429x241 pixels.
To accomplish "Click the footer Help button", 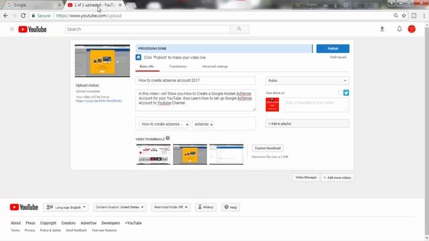I will [x=231, y=207].
